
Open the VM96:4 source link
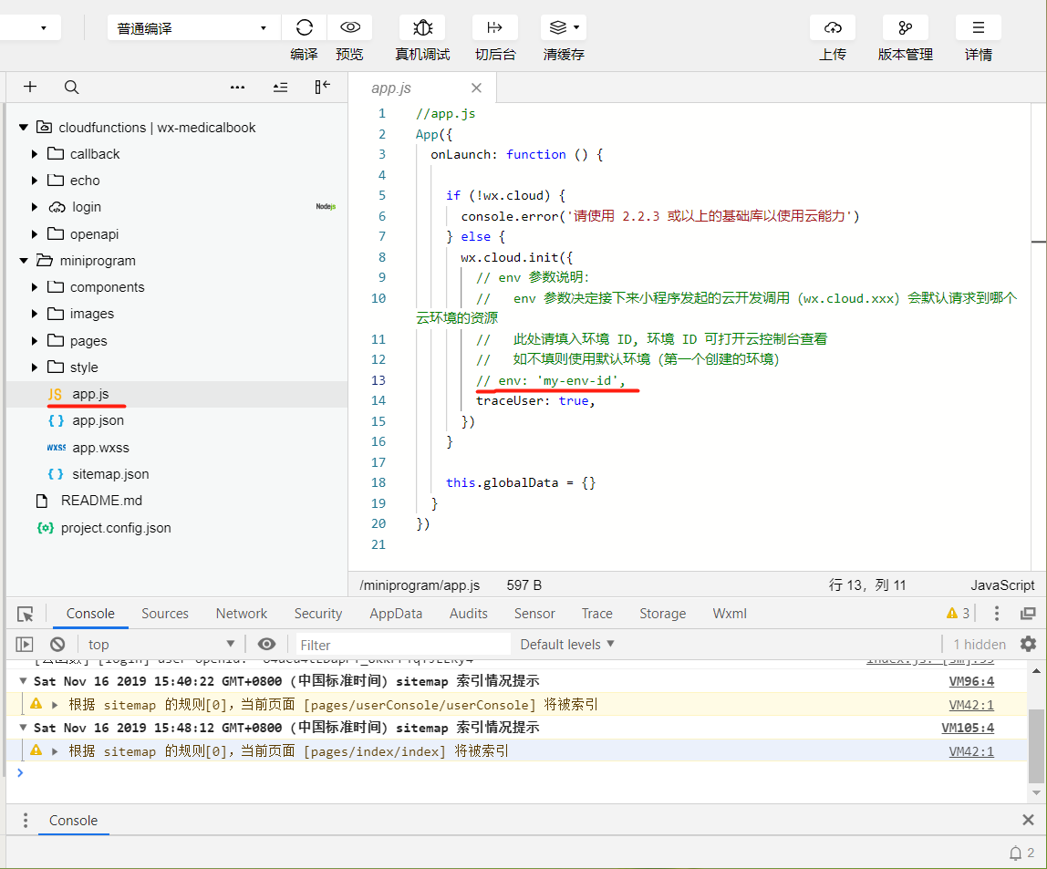point(971,681)
